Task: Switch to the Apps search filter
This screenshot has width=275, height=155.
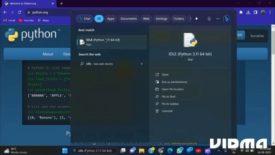Action: (110, 19)
